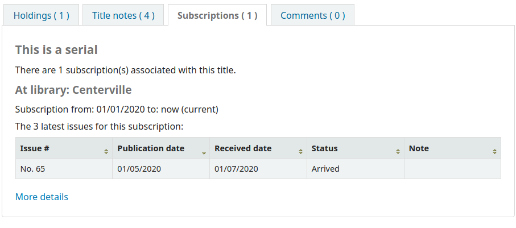Sort by Status column header
516x228 pixels.
[325, 148]
